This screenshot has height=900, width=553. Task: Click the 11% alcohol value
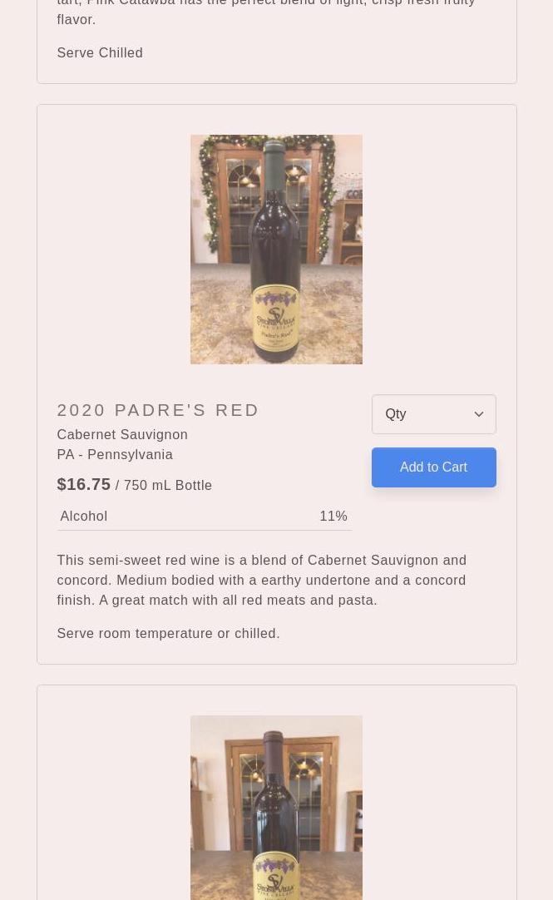[333, 516]
